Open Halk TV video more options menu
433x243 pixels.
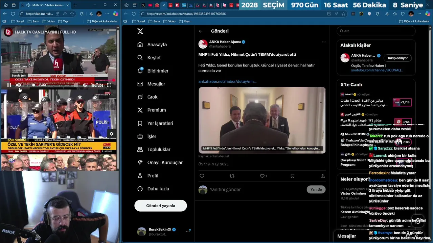point(108,32)
